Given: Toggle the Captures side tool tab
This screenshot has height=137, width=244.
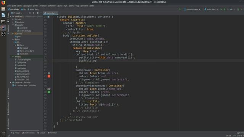Looking at the screenshot, I should (8, 30).
